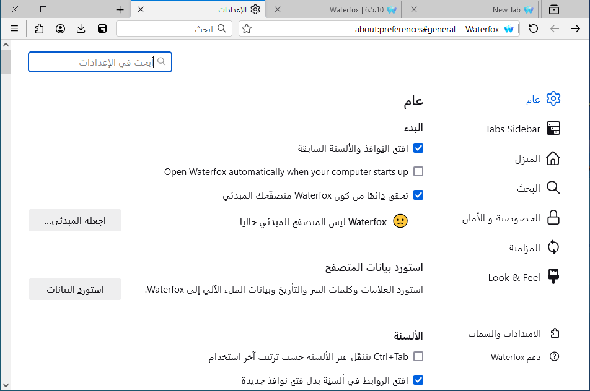Switch to the الإعدادات tab
This screenshot has width=590, height=391.
pos(198,9)
